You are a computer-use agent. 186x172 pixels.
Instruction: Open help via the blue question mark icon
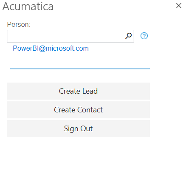[x=144, y=36]
